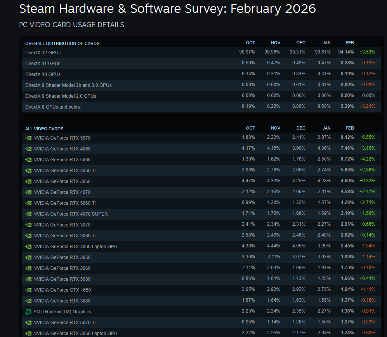
Task: Click OCT column header in overall distribution table
Action: pyautogui.click(x=250, y=43)
